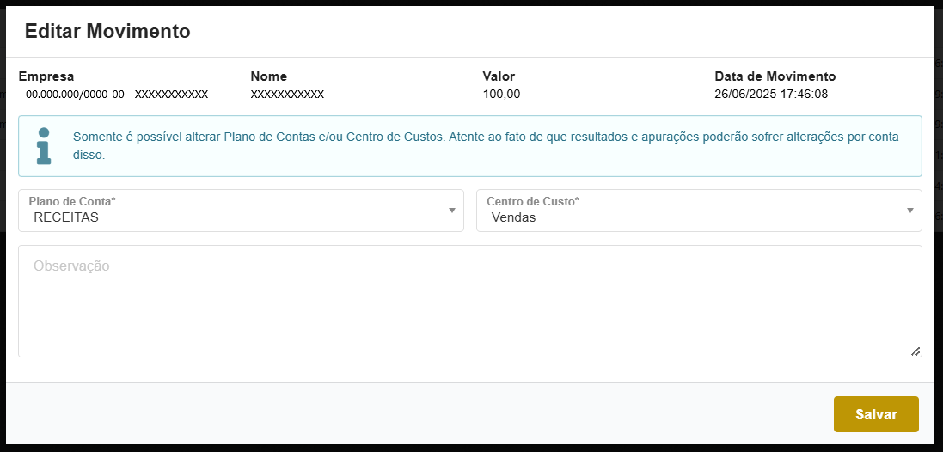Click the Data de Movimento timestamp

pyautogui.click(x=771, y=95)
